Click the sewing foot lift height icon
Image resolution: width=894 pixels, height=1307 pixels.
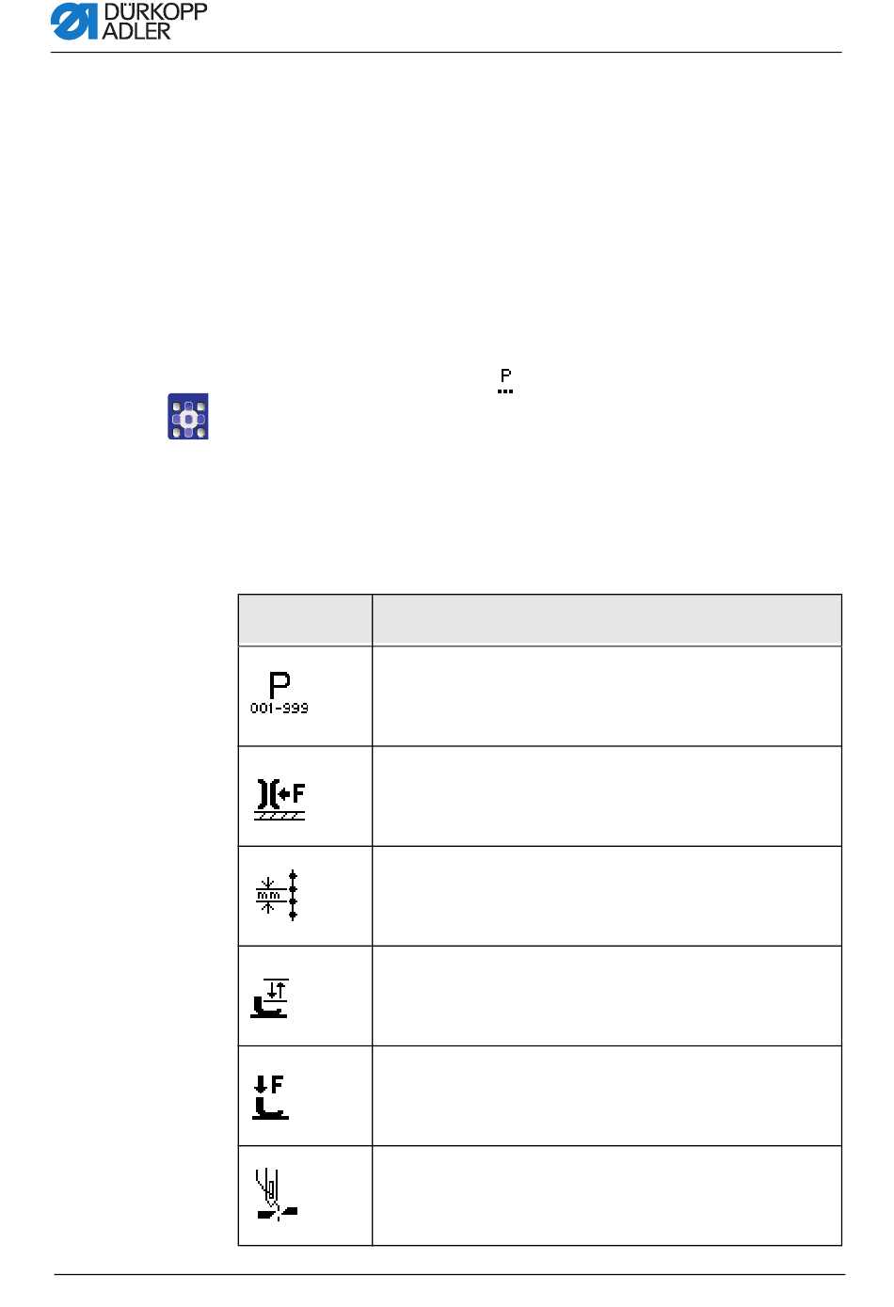point(270,997)
